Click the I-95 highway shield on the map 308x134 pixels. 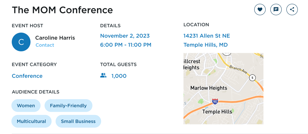[215, 102]
